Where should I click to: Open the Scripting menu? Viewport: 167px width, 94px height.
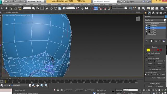tap(106, 4)
